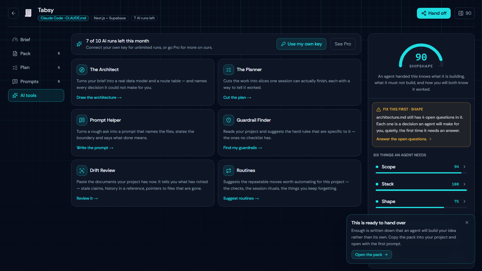
Task: Click the Shape progress bar
Action: tap(421, 207)
